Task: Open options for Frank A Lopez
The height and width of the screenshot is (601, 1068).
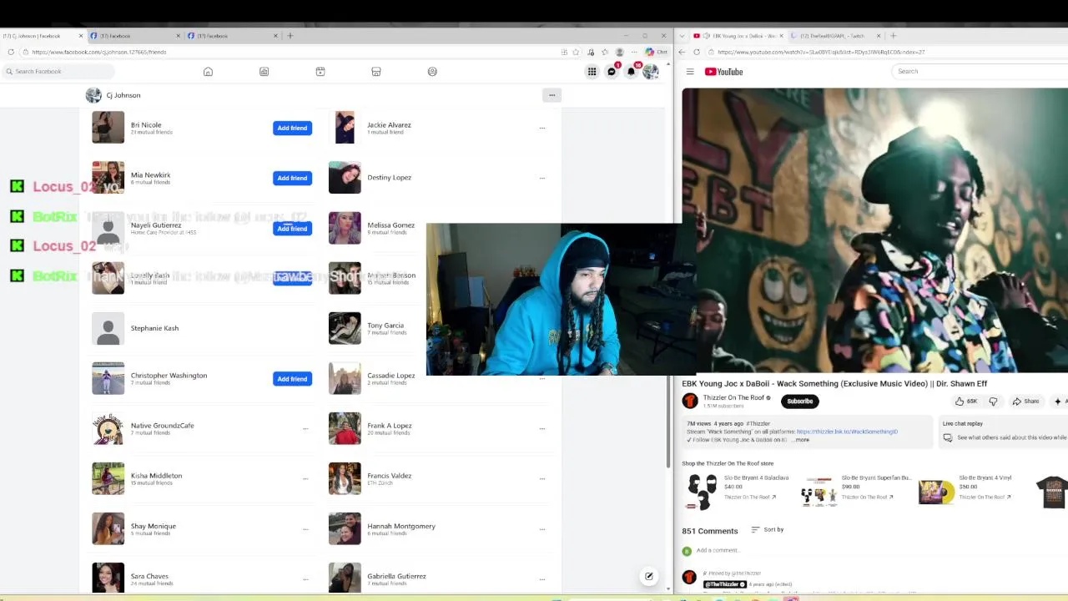Action: tap(542, 428)
